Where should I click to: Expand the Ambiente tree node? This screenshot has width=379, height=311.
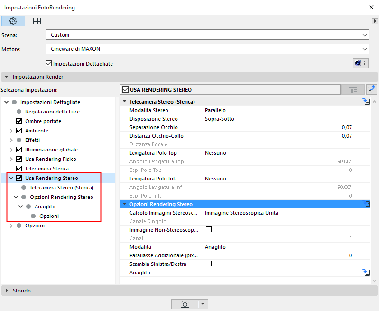coord(11,131)
